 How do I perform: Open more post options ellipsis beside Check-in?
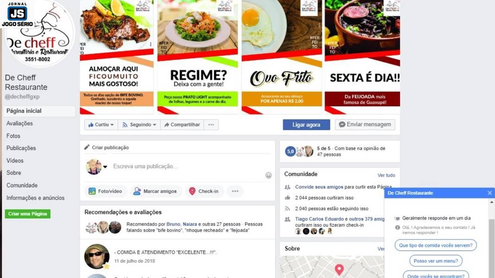point(235,191)
